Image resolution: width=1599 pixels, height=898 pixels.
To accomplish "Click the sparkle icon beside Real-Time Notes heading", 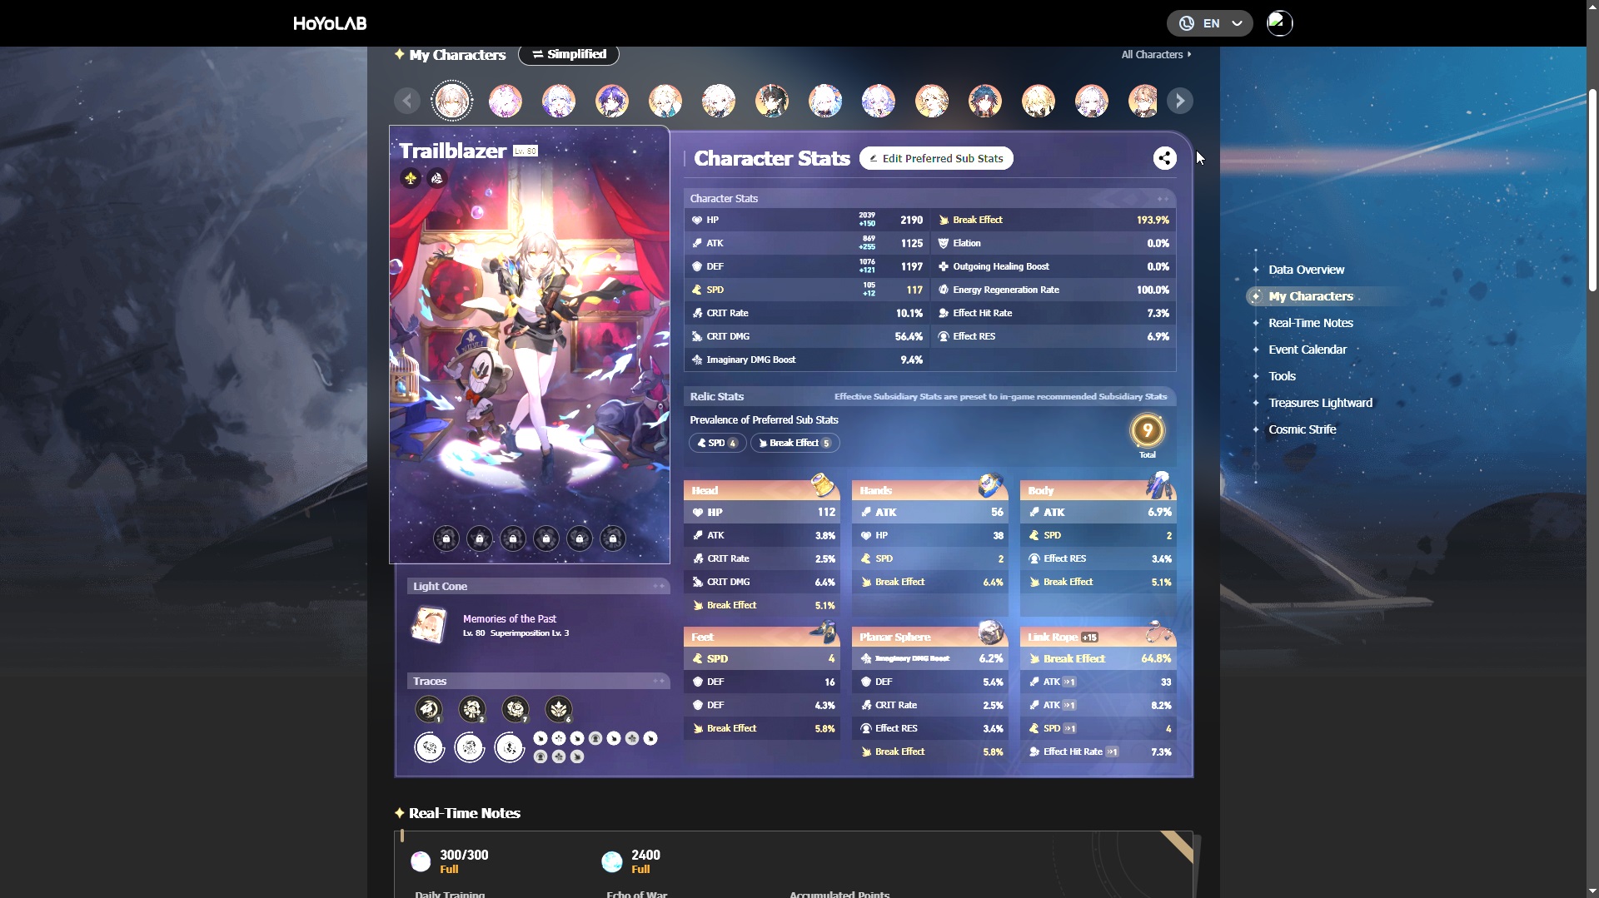I will (x=400, y=813).
